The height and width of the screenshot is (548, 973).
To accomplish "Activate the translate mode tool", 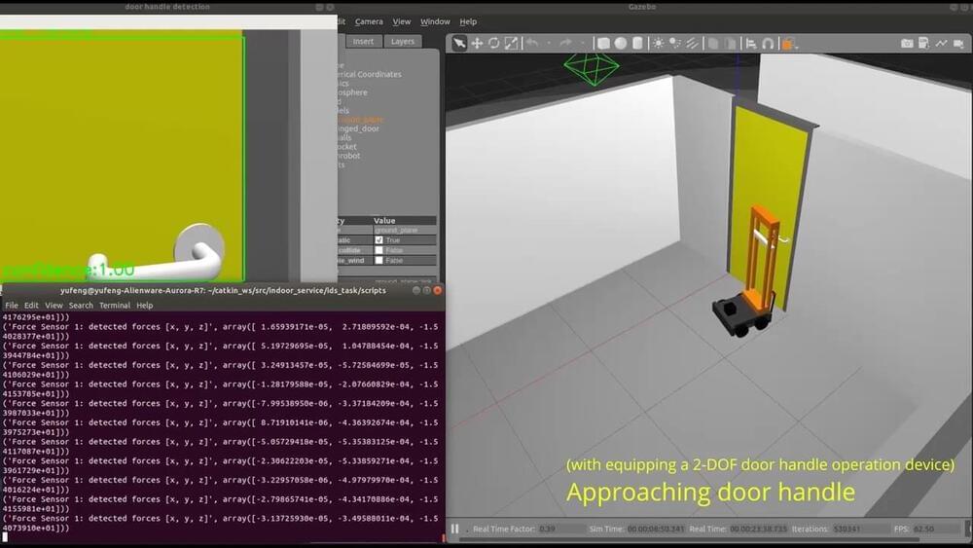I will click(477, 43).
